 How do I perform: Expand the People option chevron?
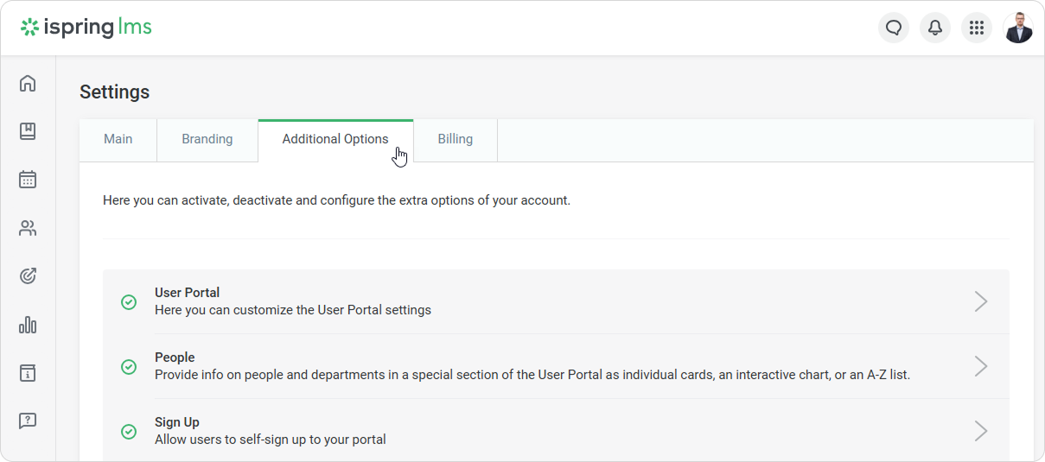[x=980, y=366]
